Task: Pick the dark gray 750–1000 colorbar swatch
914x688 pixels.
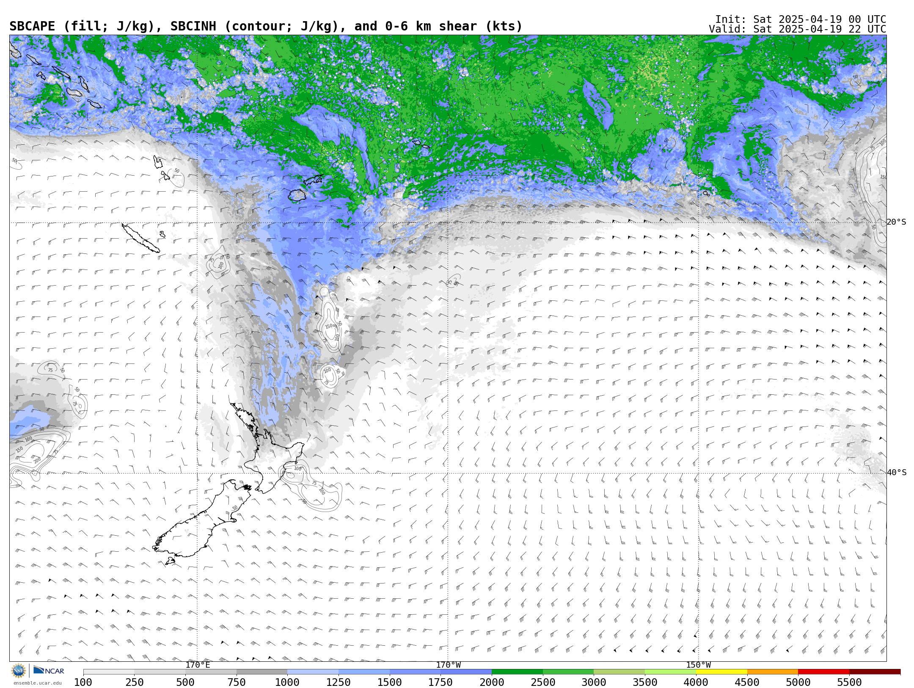Action: coord(262,672)
